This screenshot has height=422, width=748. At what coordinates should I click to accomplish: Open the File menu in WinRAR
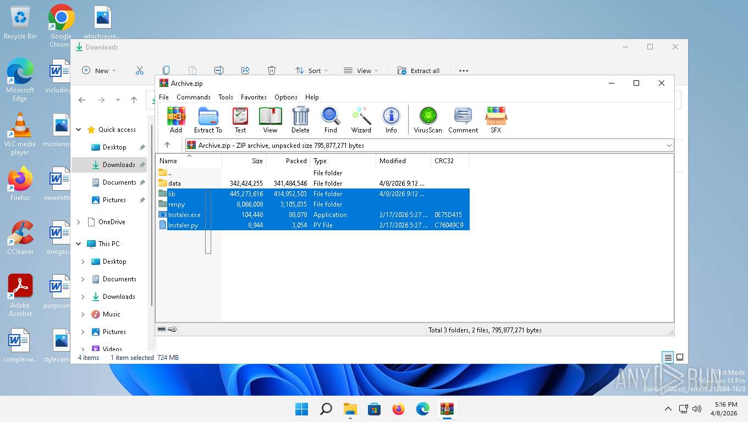pos(164,97)
